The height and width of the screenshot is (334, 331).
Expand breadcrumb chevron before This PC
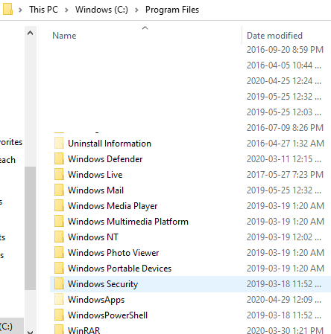[x=21, y=10]
